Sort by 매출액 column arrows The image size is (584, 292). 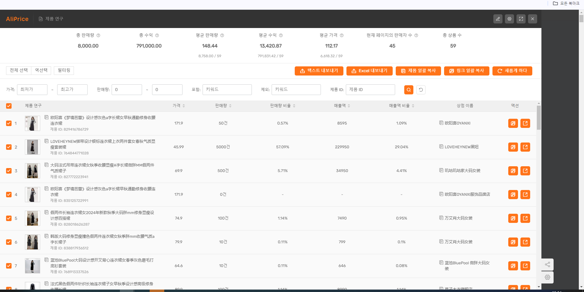tap(349, 106)
